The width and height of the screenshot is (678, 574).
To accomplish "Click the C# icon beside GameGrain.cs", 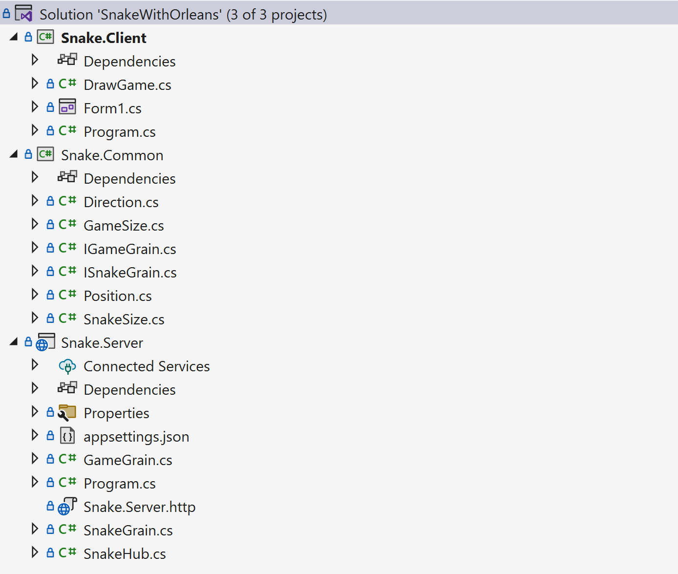I will coord(67,459).
